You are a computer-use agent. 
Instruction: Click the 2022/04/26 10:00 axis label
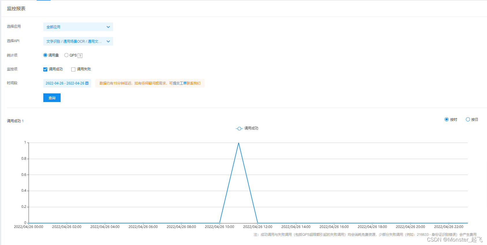tap(219, 227)
